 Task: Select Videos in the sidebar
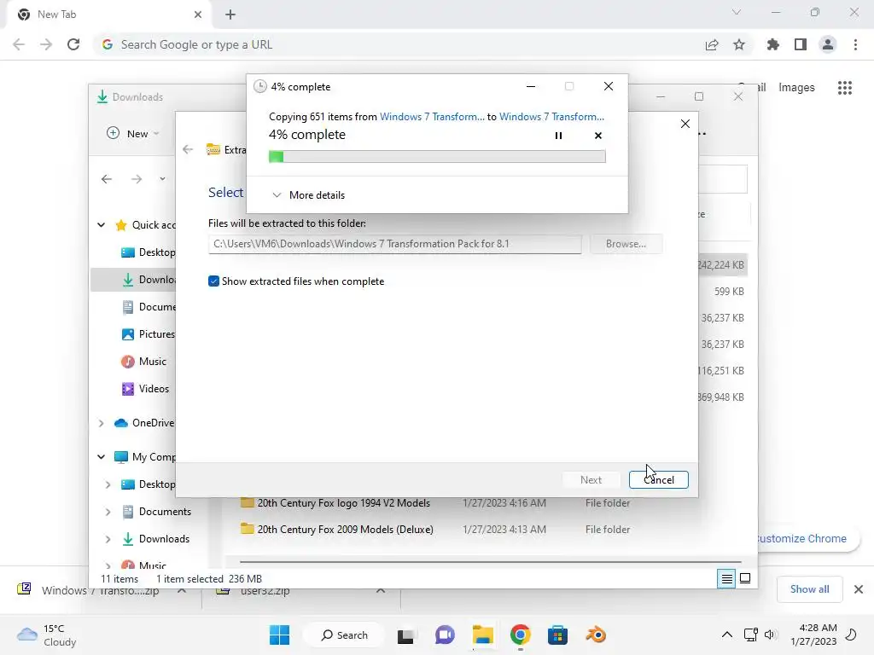click(x=145, y=389)
